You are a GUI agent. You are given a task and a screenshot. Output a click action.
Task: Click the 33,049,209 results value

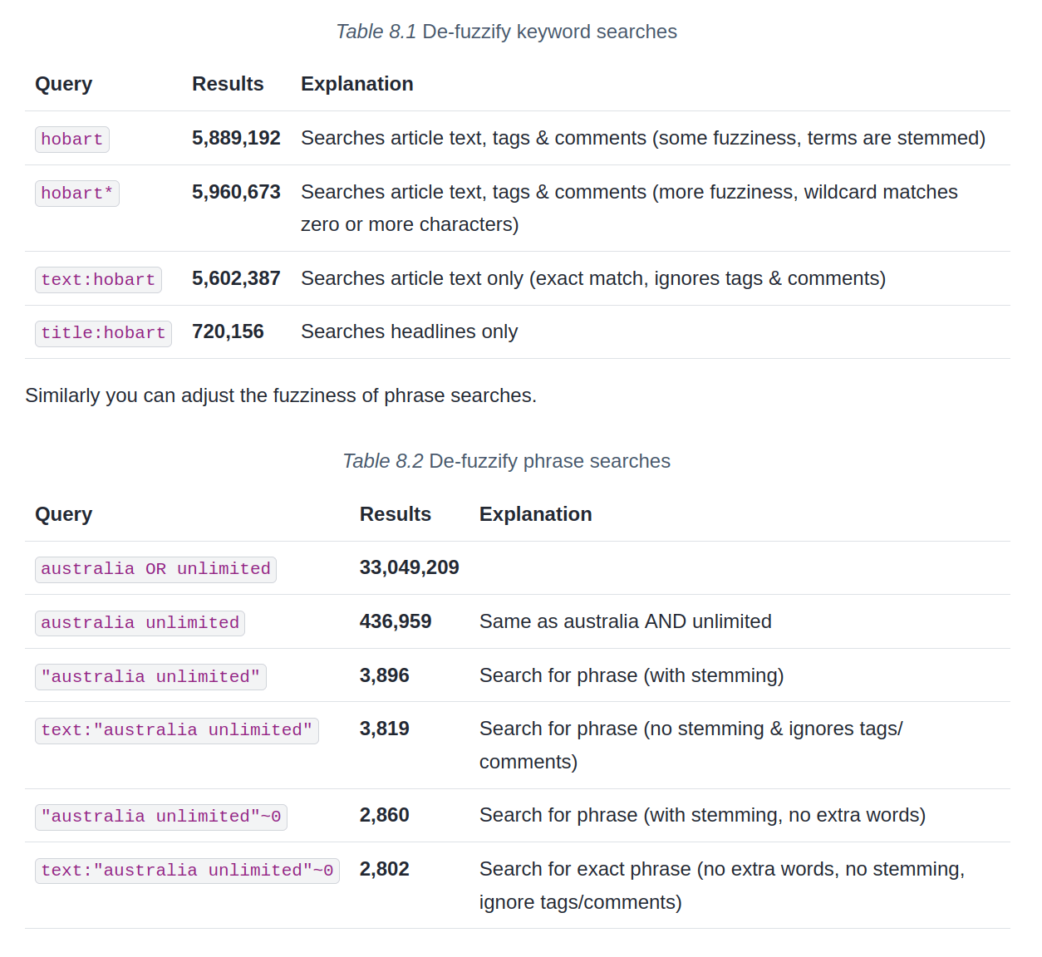coord(409,567)
